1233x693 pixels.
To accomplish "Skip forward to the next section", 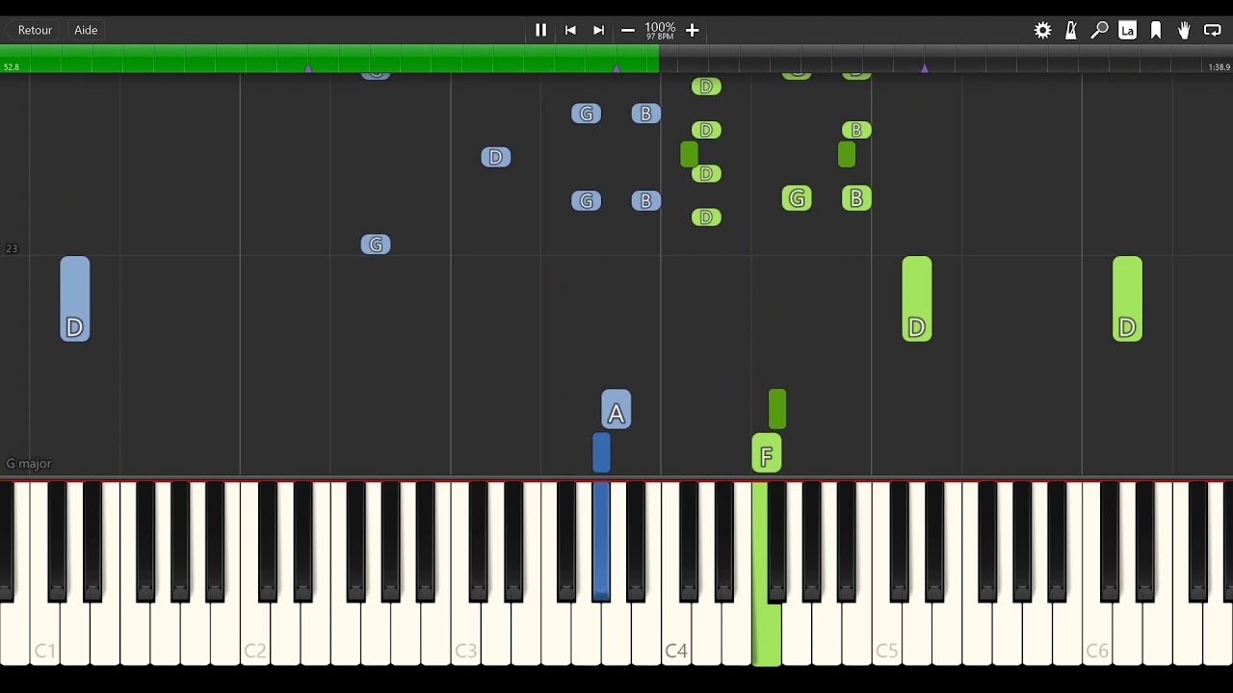I will pyautogui.click(x=599, y=30).
